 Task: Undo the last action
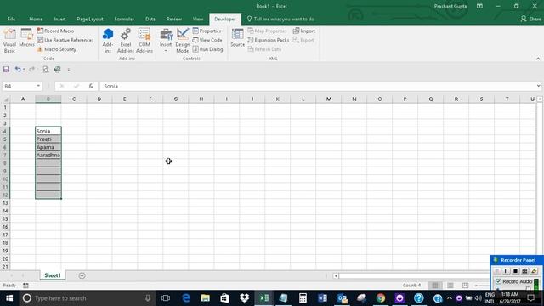(17, 70)
